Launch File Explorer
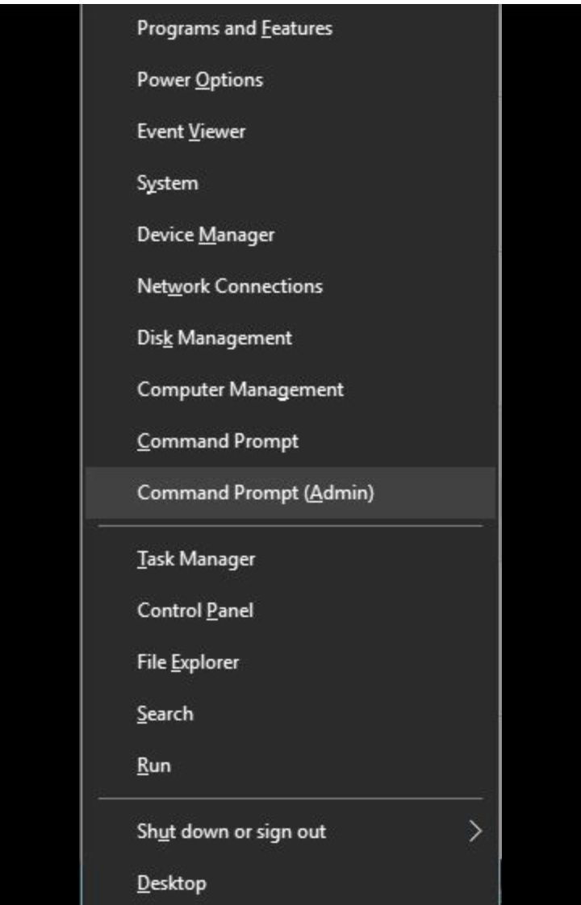 pyautogui.click(x=188, y=662)
